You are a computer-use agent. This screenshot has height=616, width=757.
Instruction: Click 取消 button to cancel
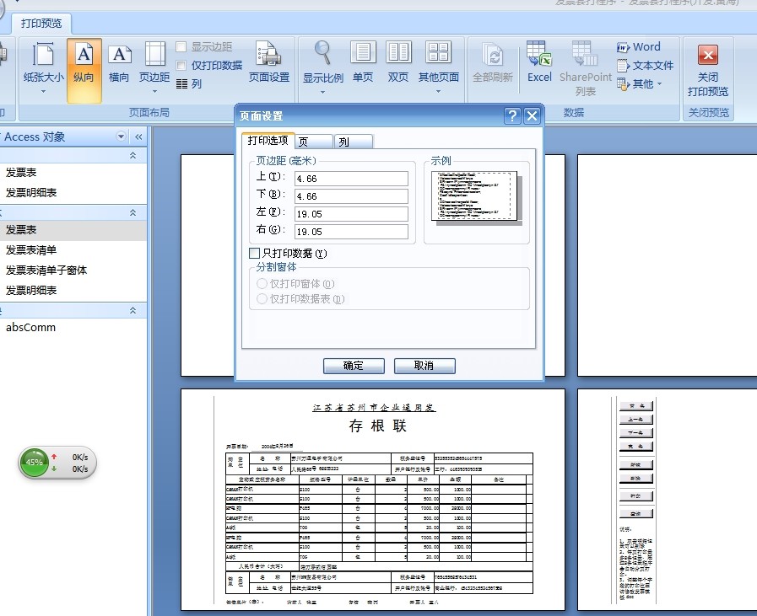coord(424,366)
